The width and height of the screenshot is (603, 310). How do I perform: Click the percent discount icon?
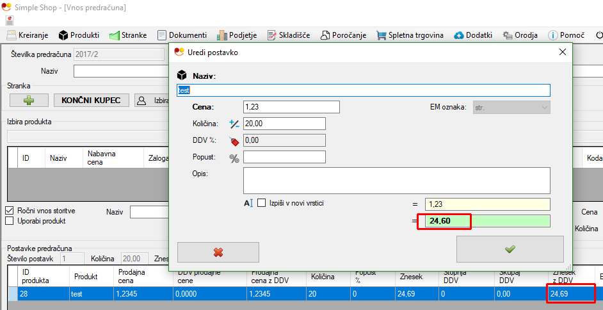(x=234, y=158)
